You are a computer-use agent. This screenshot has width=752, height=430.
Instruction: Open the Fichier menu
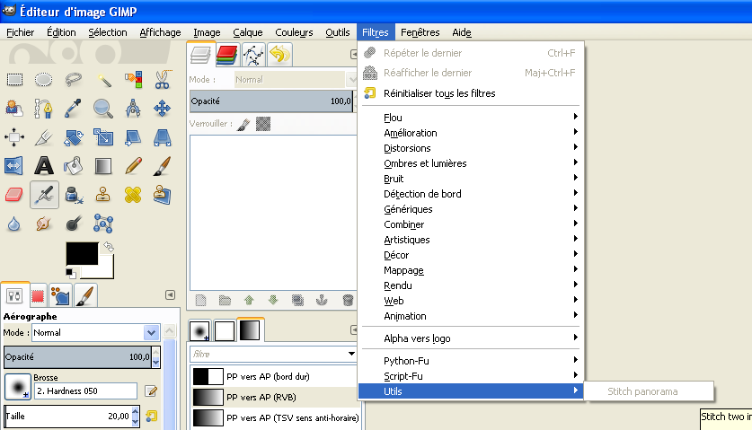[x=20, y=32]
